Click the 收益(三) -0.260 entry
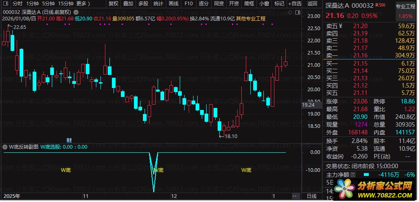 [347, 156]
